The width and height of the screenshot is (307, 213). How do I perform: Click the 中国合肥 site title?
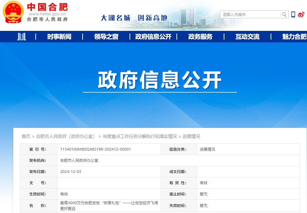(x=47, y=7)
